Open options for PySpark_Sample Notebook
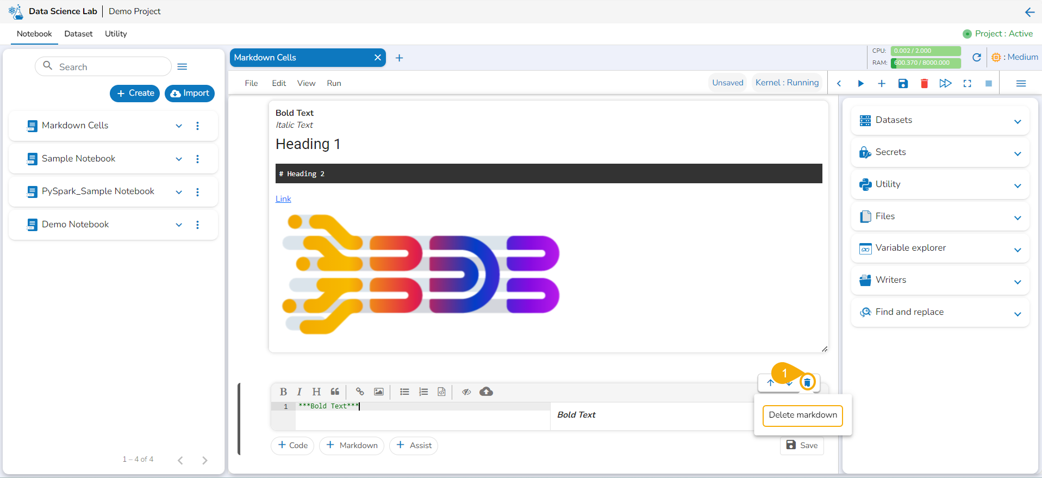Image resolution: width=1042 pixels, height=478 pixels. coord(197,192)
